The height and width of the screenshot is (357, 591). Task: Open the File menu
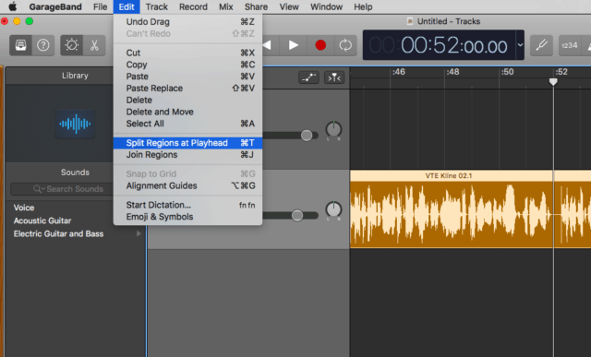point(101,6)
